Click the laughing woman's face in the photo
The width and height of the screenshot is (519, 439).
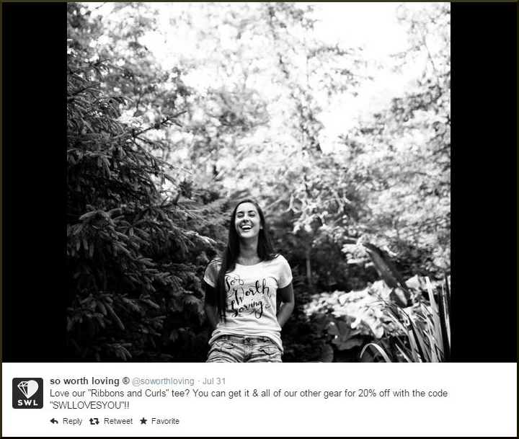tap(247, 221)
